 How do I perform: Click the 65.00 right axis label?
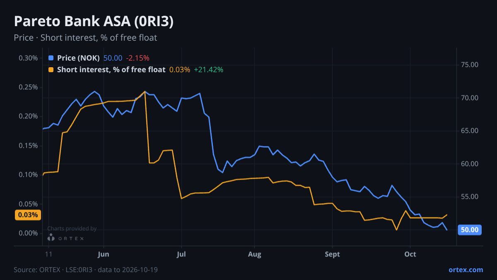click(x=469, y=131)
